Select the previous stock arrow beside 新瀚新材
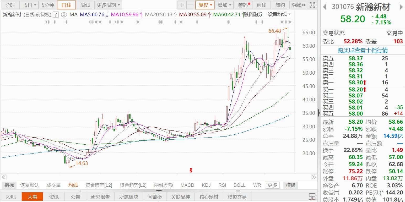405x202 pixels. coord(324,7)
